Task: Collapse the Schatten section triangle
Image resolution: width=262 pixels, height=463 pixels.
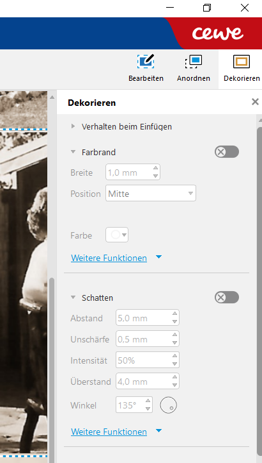Action: click(x=73, y=298)
